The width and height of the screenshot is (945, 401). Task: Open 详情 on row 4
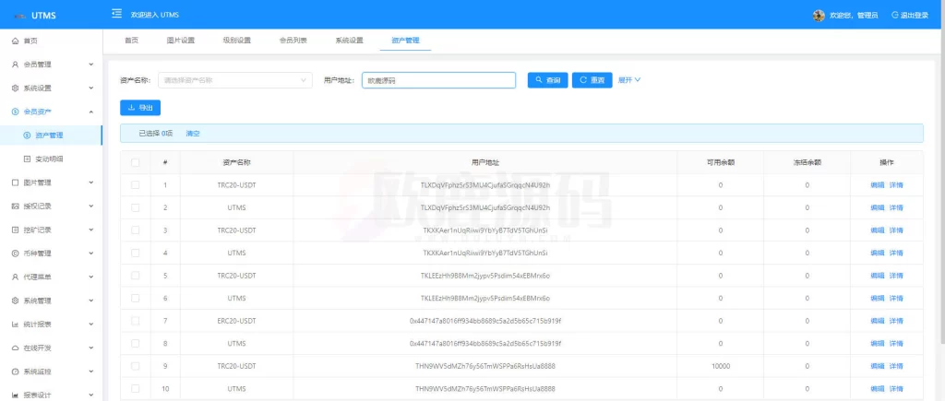pos(896,253)
